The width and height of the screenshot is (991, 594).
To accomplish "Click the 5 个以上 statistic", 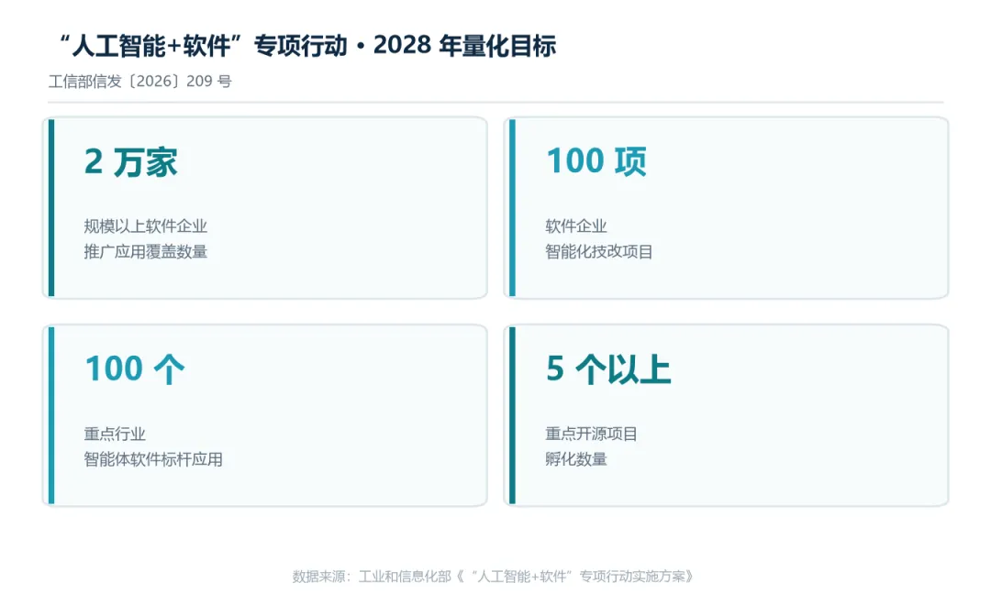I will click(x=608, y=368).
